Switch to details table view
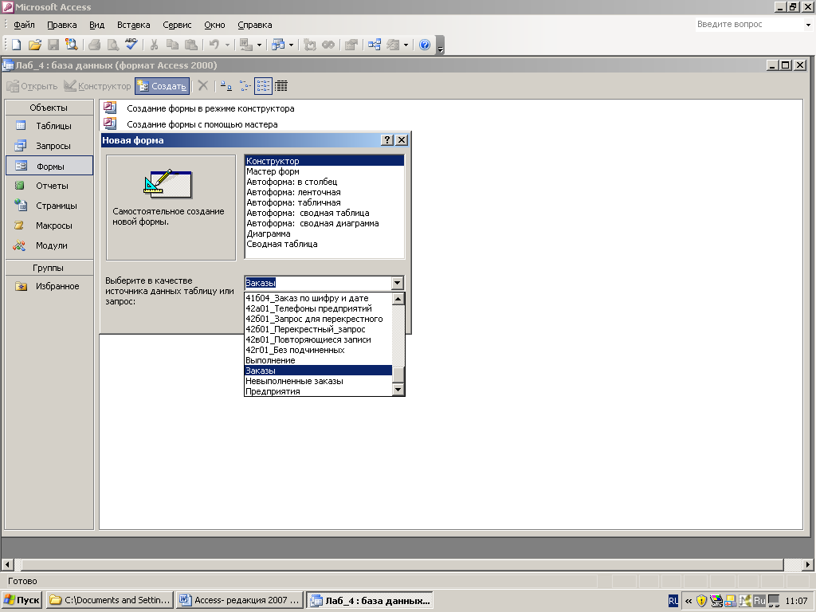This screenshot has height=612, width=816. click(x=281, y=86)
